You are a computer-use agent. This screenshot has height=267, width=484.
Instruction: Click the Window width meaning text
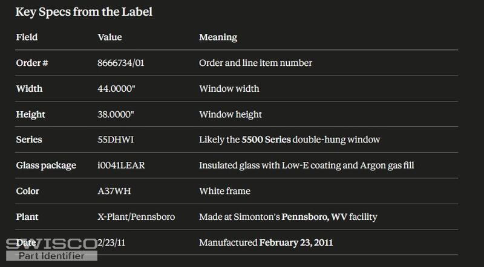tap(229, 88)
